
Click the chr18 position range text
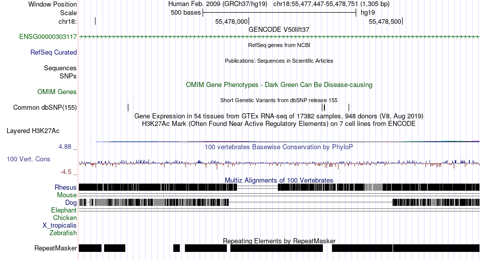[x=331, y=4]
